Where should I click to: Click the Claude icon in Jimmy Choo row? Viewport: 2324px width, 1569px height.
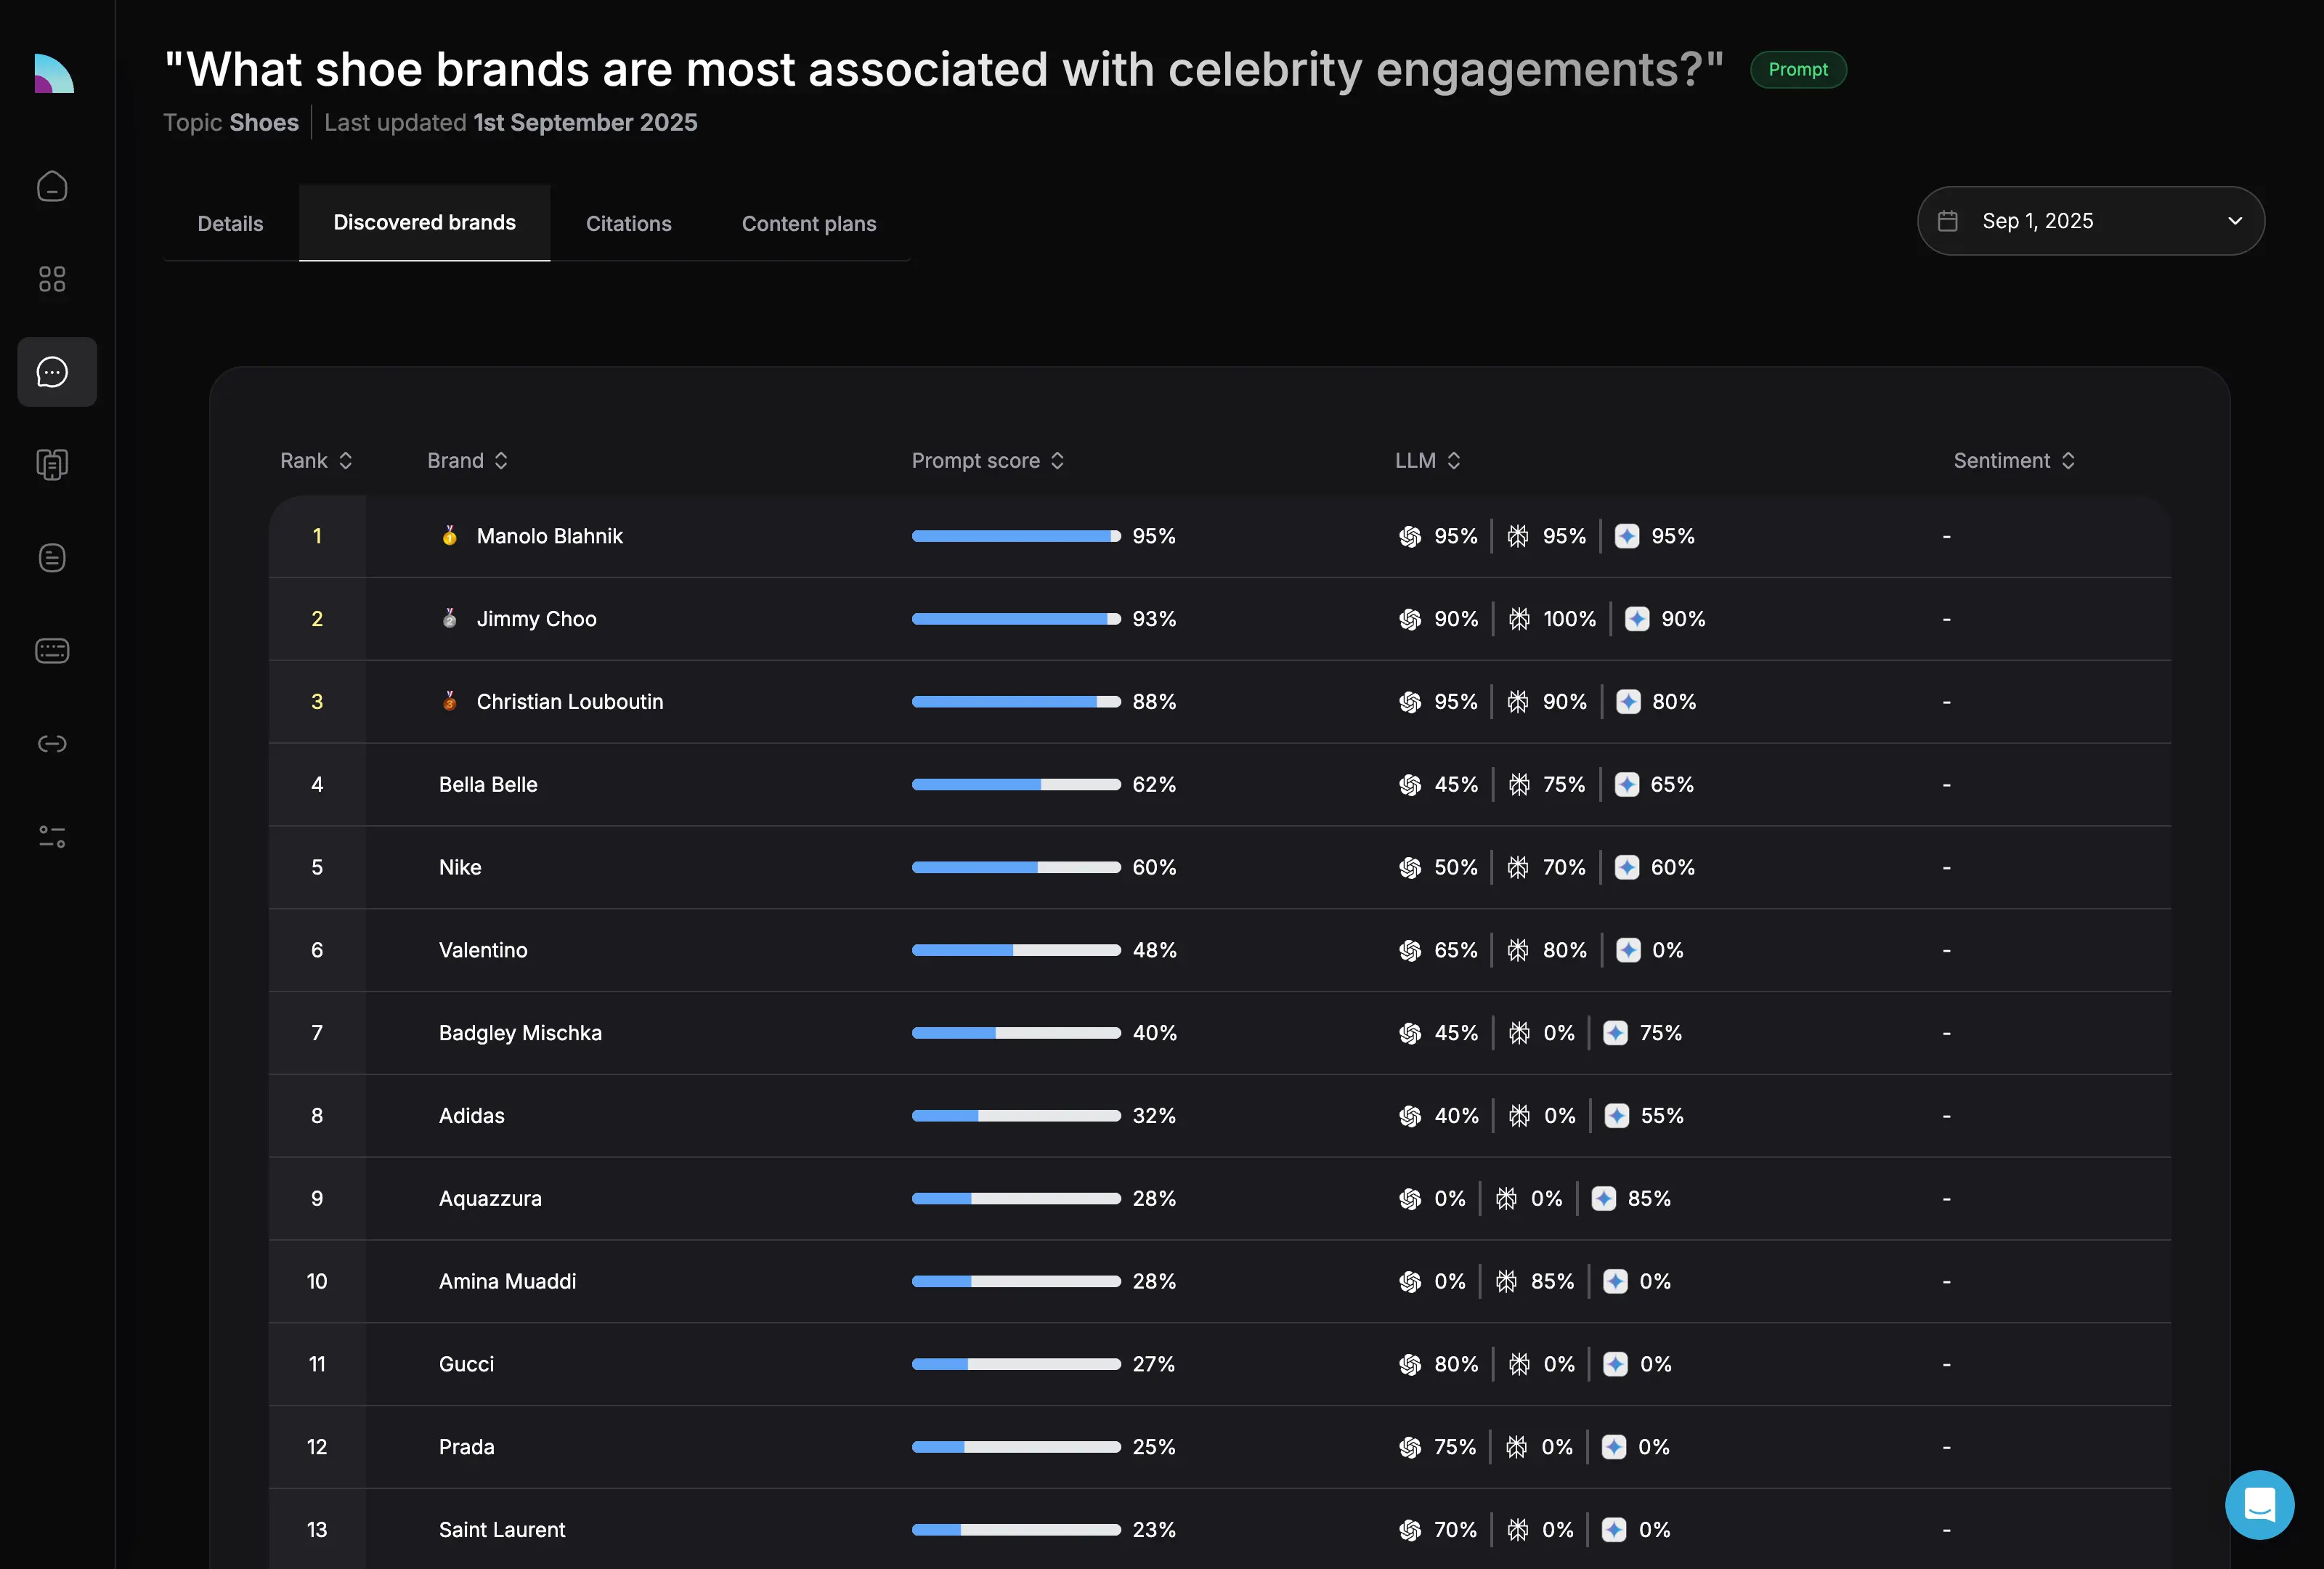click(1519, 619)
